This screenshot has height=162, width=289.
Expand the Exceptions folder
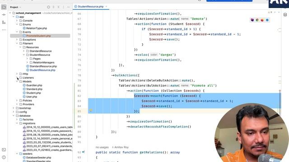(x=17, y=40)
